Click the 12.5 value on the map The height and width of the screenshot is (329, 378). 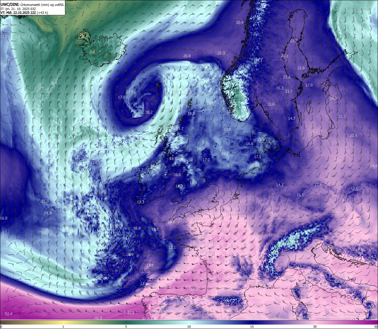coord(4,37)
